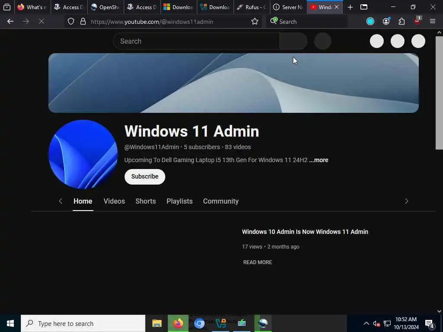Click the 17 views video metadata
The image size is (443, 332).
252,247
